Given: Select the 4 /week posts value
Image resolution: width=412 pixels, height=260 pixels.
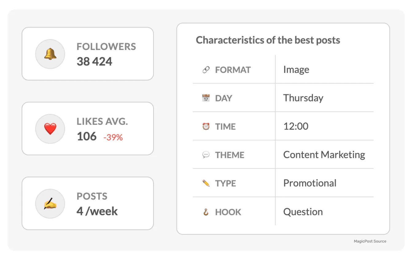Looking at the screenshot, I should coord(97,211).
